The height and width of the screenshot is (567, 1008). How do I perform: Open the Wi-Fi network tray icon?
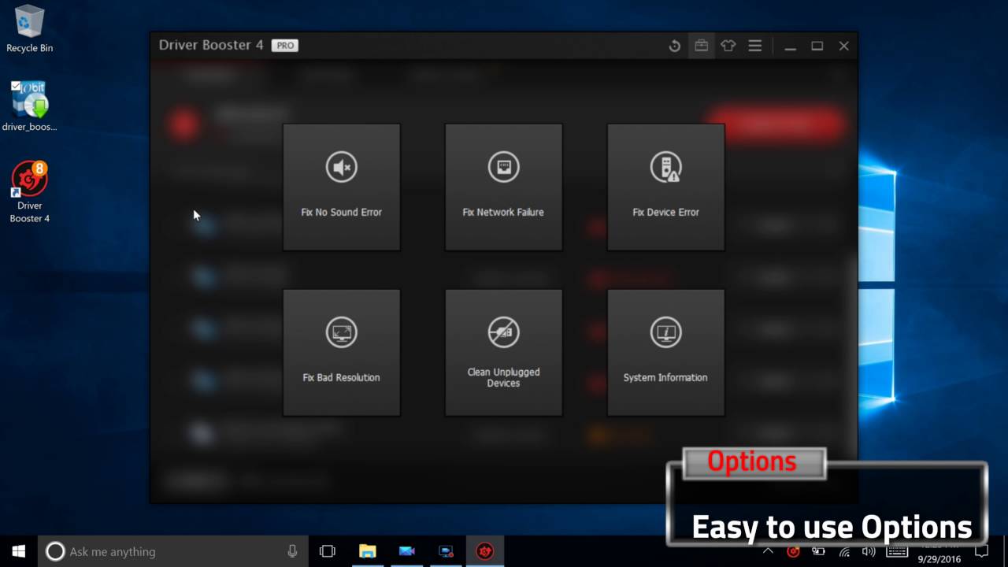(x=843, y=551)
